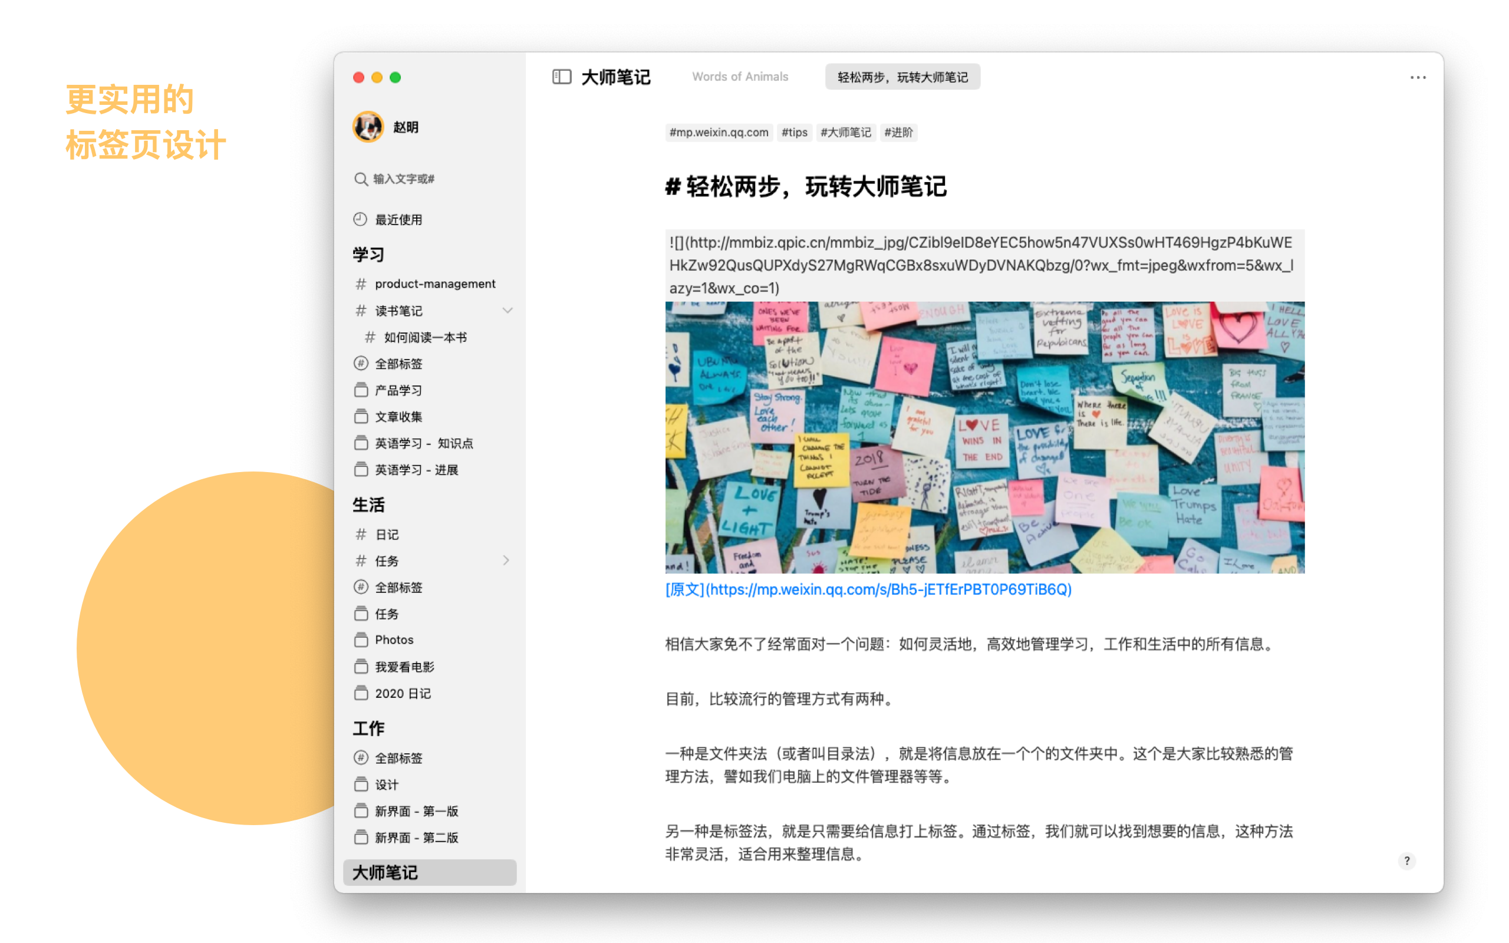Click the notebook icon next to 我爱看电影
Screen dimensions: 1509x943
(x=360, y=667)
